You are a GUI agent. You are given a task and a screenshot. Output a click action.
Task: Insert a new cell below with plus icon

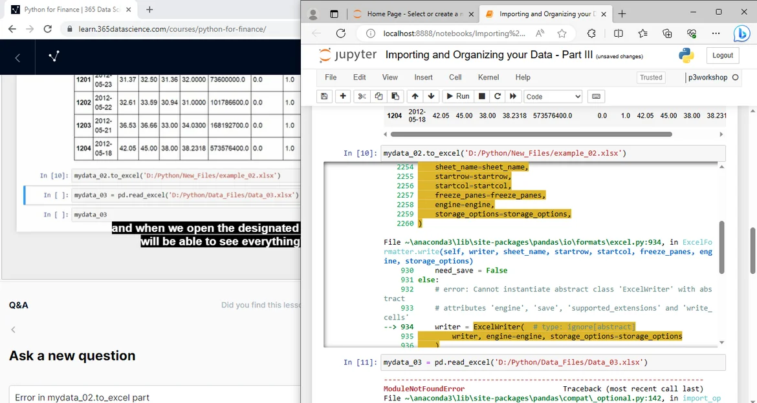(x=343, y=96)
